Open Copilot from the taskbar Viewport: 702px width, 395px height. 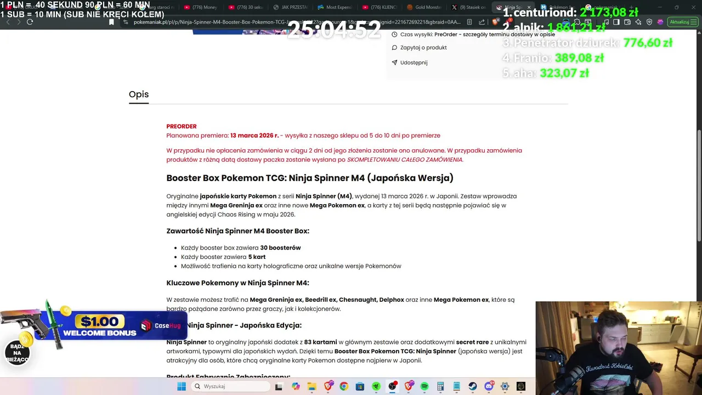pos(296,387)
